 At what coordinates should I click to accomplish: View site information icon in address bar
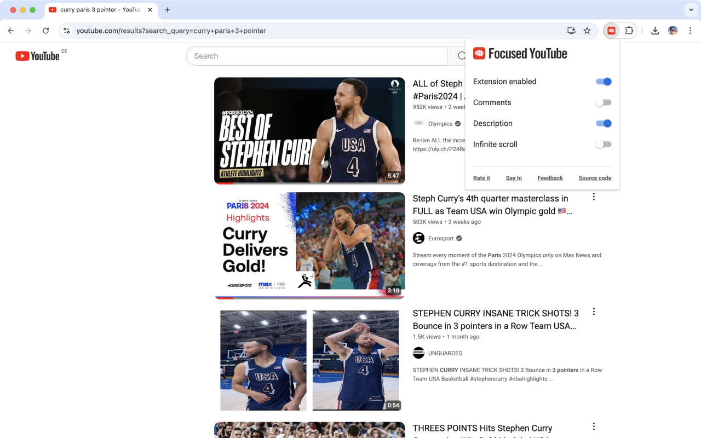point(67,31)
